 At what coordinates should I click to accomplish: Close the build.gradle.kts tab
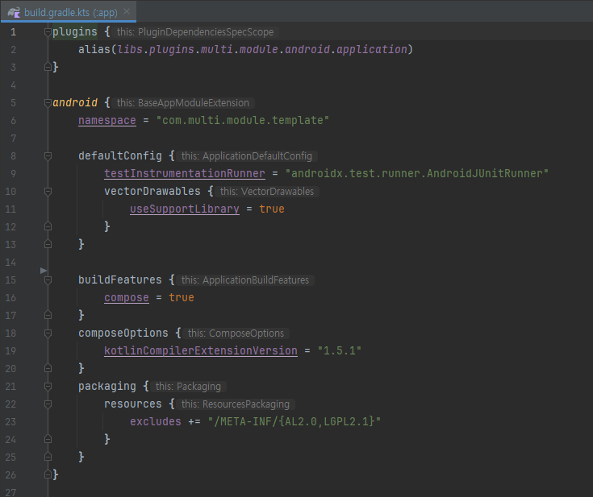tap(127, 12)
